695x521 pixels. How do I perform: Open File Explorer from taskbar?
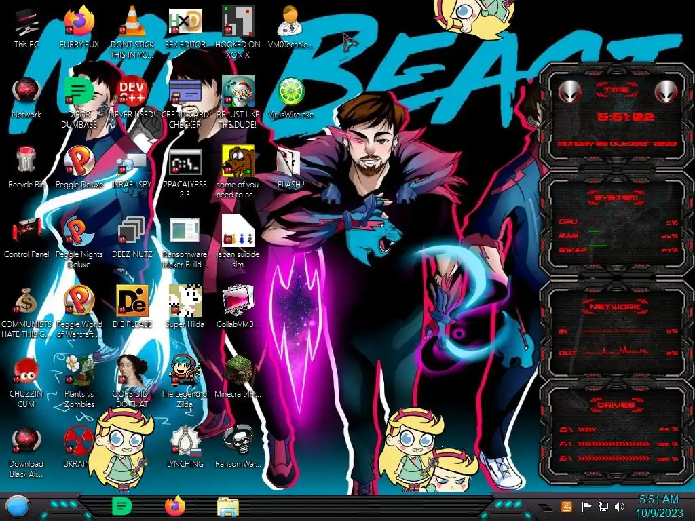tap(228, 507)
